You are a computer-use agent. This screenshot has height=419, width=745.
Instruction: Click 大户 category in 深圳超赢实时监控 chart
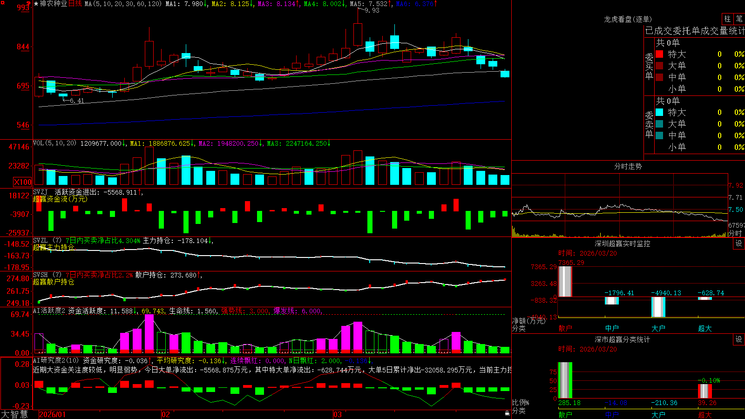point(658,328)
